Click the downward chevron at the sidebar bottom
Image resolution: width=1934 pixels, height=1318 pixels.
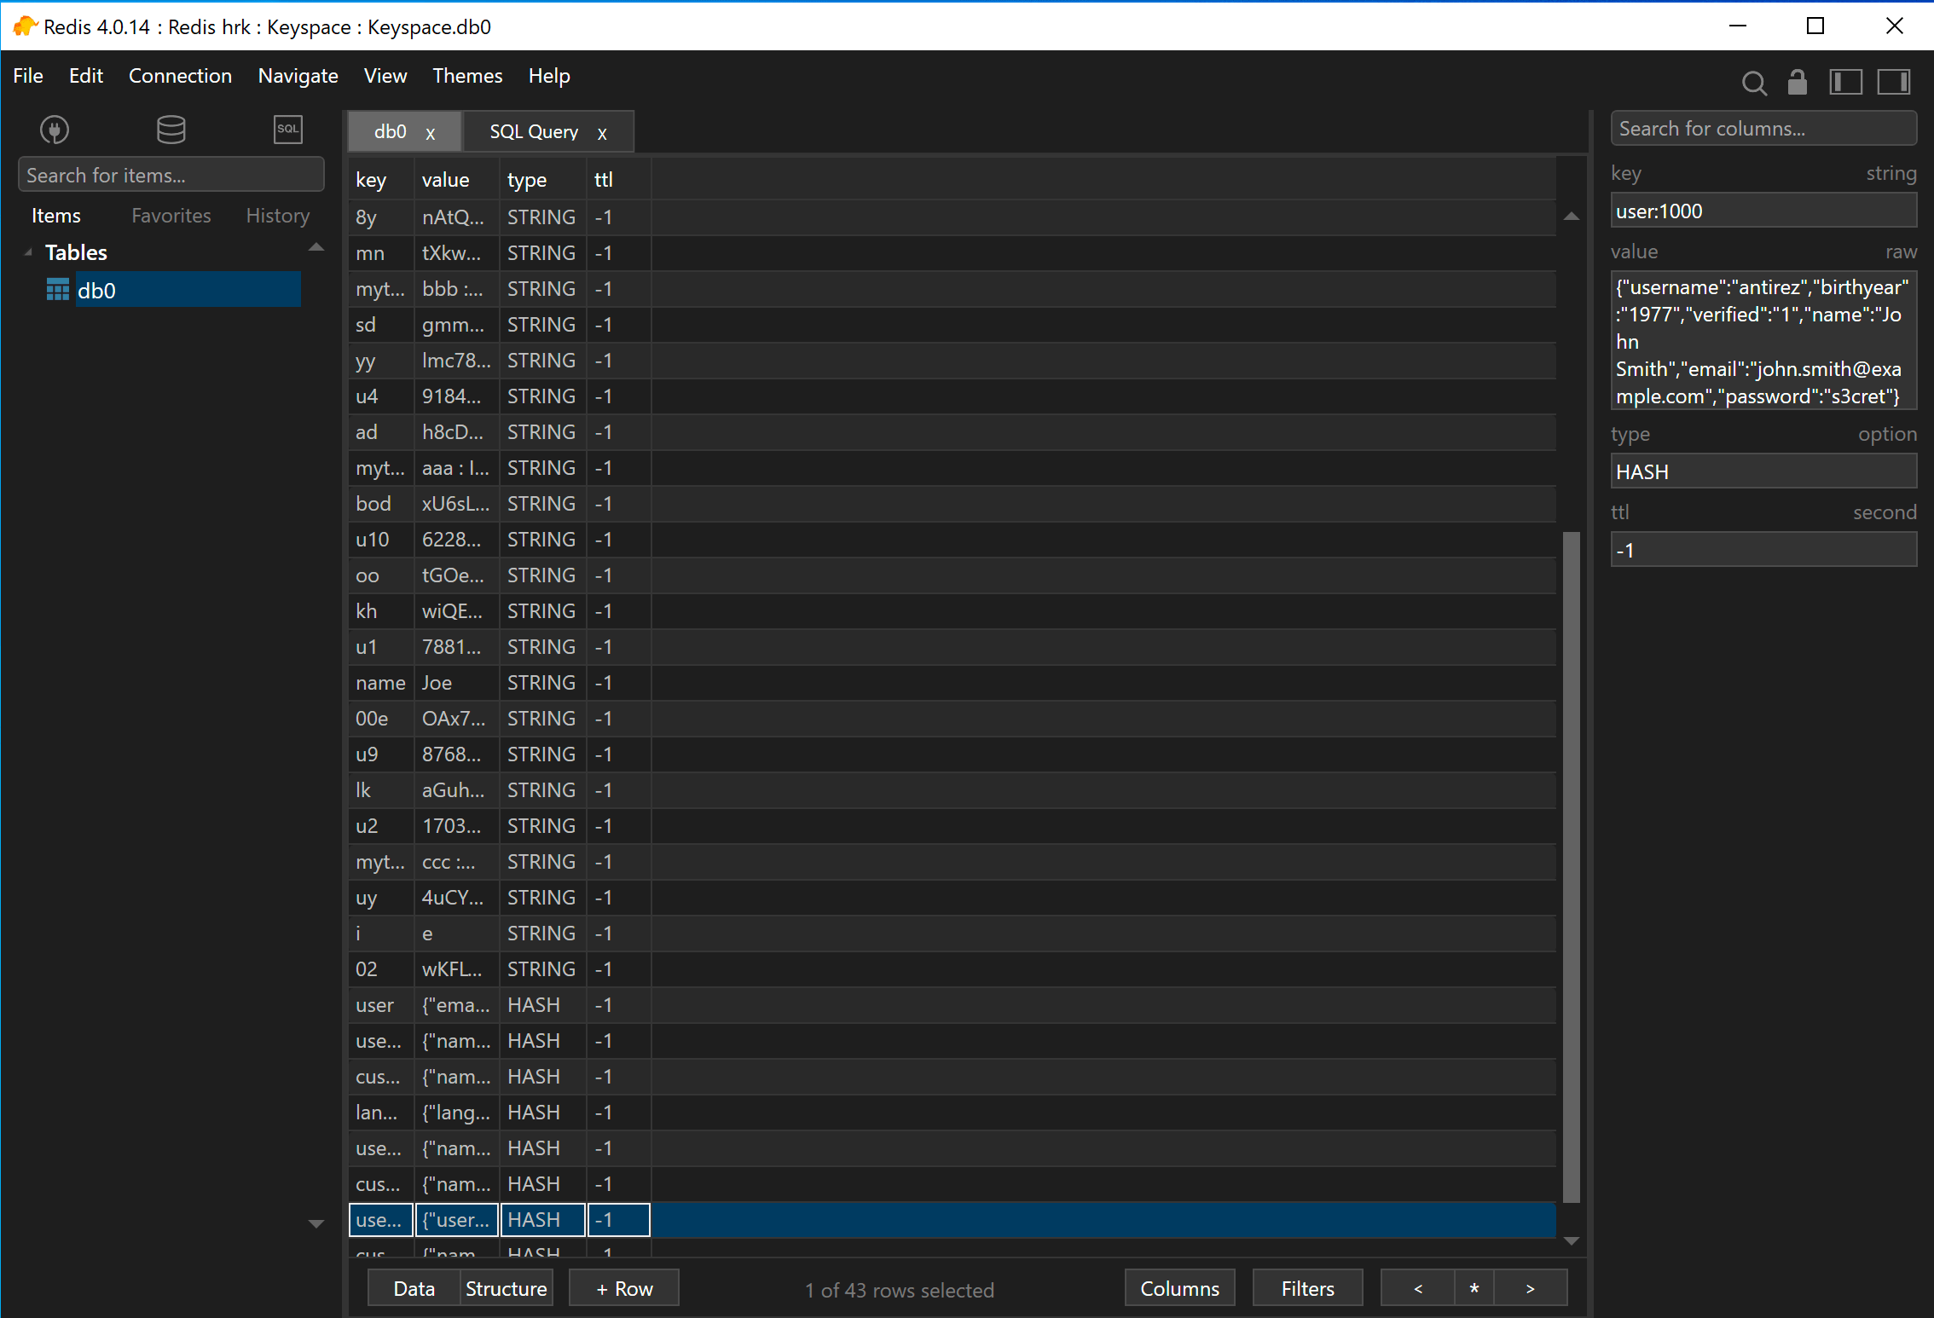pos(316,1223)
